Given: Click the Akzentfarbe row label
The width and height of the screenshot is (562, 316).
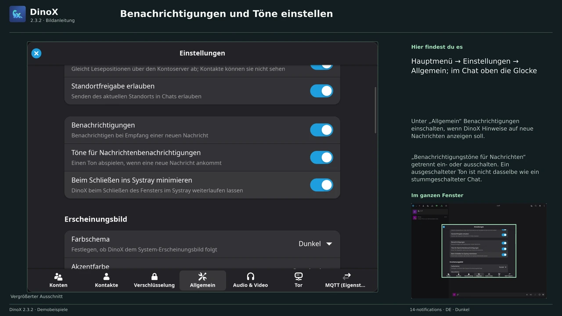Looking at the screenshot, I should 90,266.
